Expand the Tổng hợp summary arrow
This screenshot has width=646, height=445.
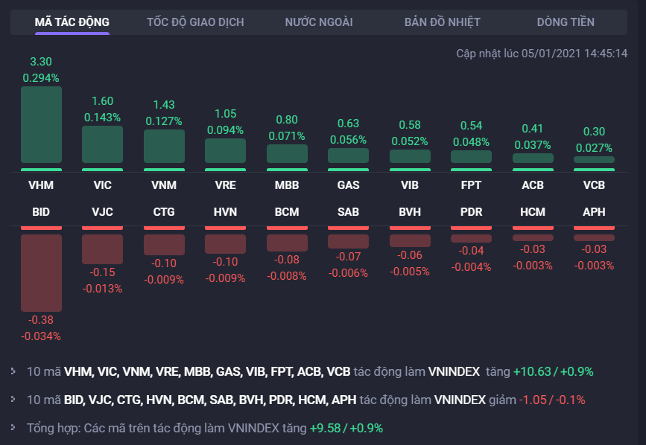14,428
